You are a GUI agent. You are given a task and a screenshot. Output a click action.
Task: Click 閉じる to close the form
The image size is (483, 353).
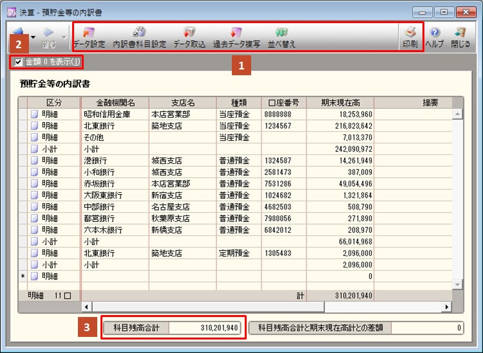460,37
